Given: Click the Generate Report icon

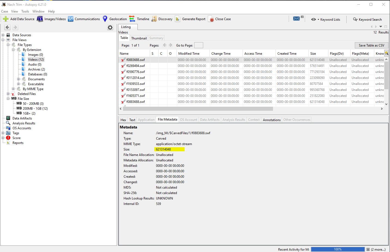Looking at the screenshot, I should [x=178, y=19].
